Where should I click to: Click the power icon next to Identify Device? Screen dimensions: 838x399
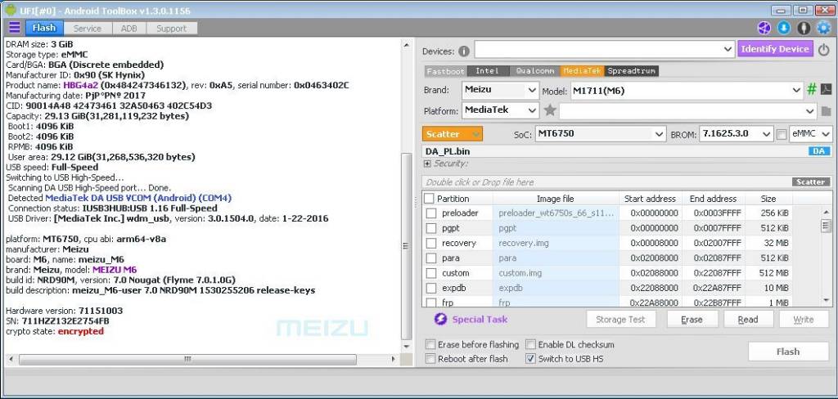[x=823, y=49]
